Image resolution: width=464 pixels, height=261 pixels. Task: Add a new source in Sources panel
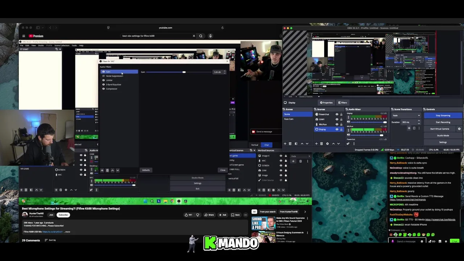click(x=316, y=144)
